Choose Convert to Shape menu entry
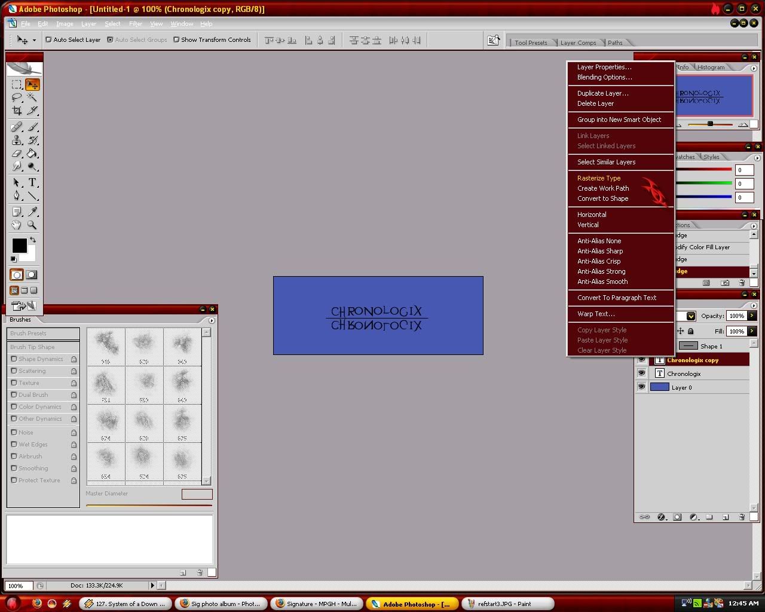The image size is (765, 612). coord(602,198)
